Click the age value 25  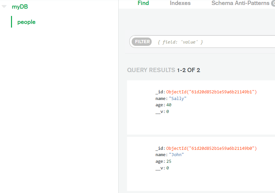click(x=169, y=161)
